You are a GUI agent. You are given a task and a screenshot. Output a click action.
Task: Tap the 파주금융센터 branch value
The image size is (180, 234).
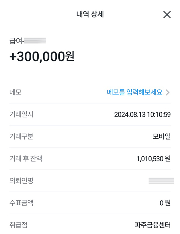(x=152, y=225)
